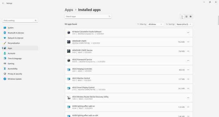Click the AI Noise Cancelation app icon
219x117 pixels.
pos(69,33)
